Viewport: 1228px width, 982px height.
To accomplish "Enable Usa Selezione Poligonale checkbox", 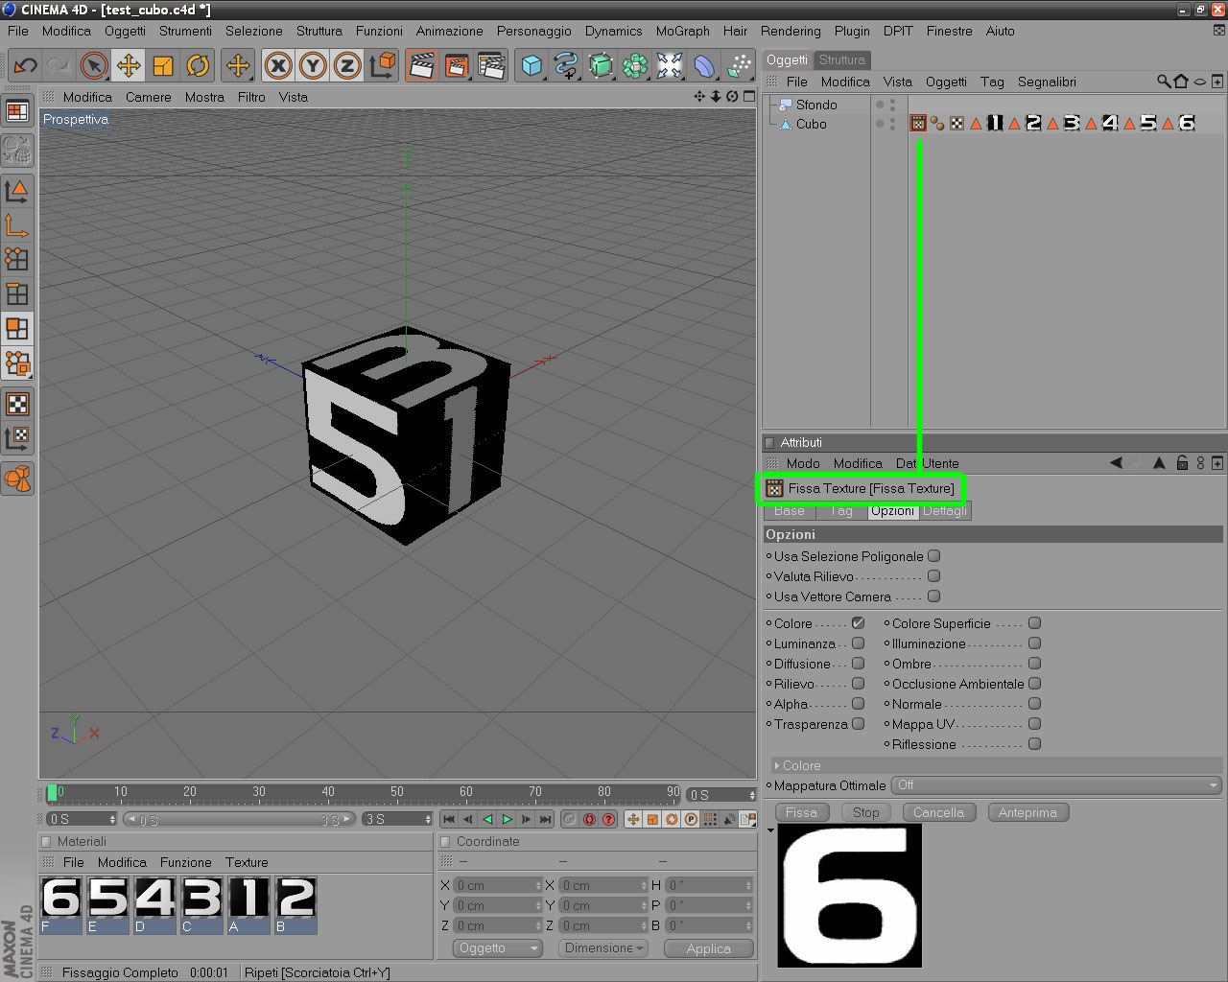I will tap(934, 556).
